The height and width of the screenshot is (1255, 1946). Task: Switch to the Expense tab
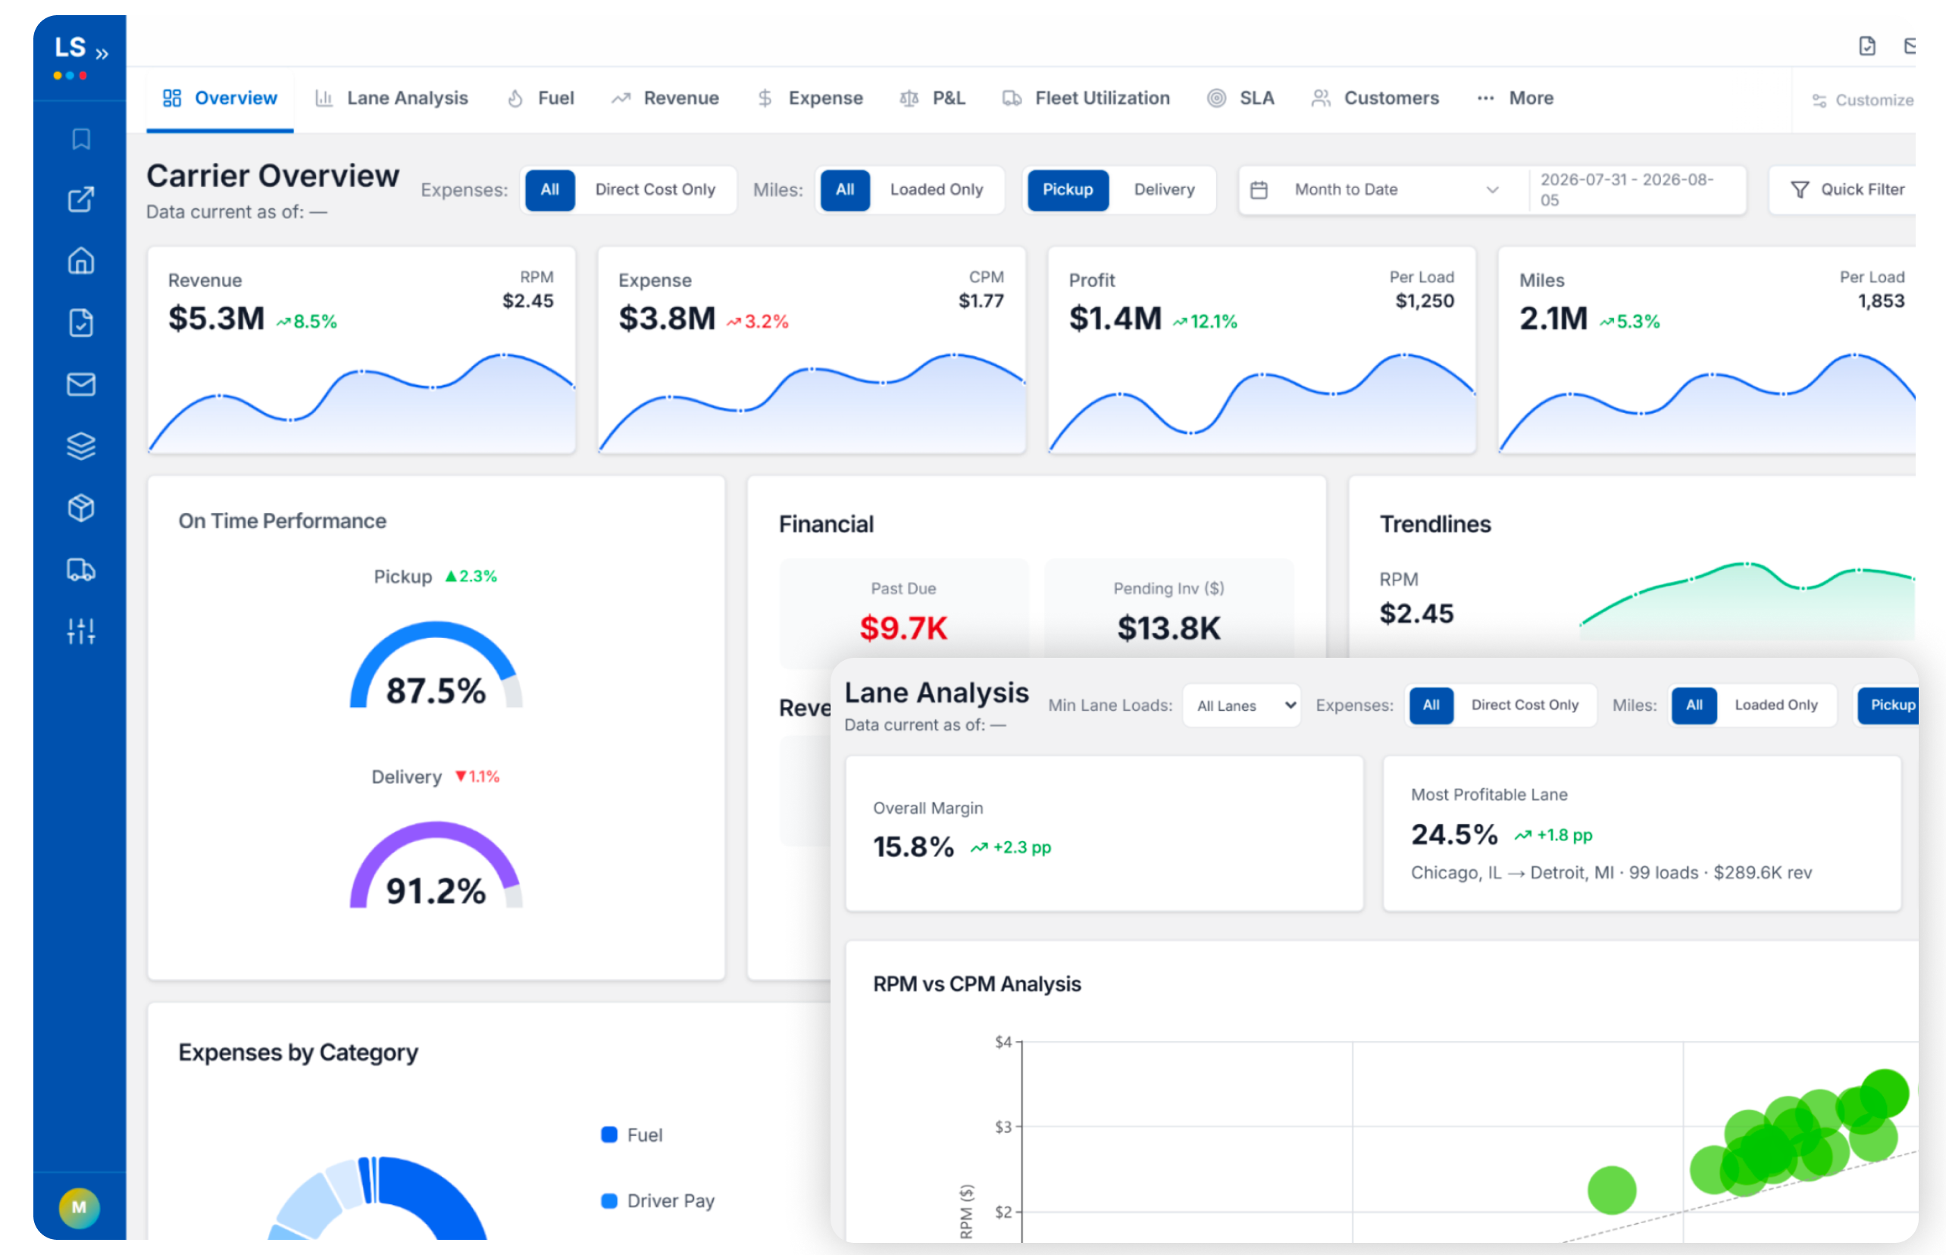(810, 99)
